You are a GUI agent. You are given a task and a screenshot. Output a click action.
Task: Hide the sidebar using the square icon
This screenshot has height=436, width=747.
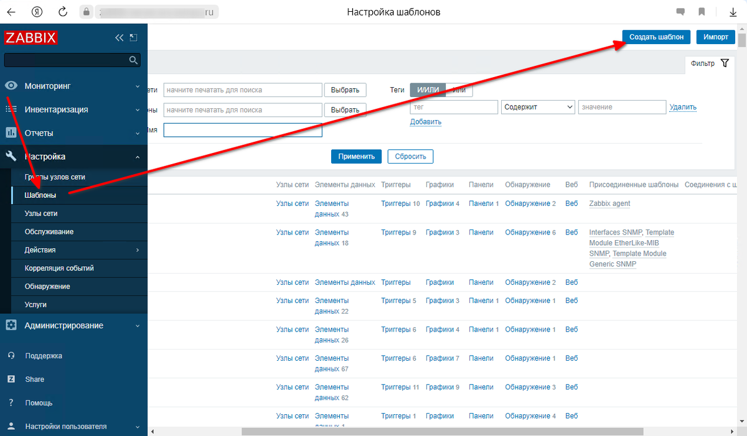pyautogui.click(x=133, y=38)
